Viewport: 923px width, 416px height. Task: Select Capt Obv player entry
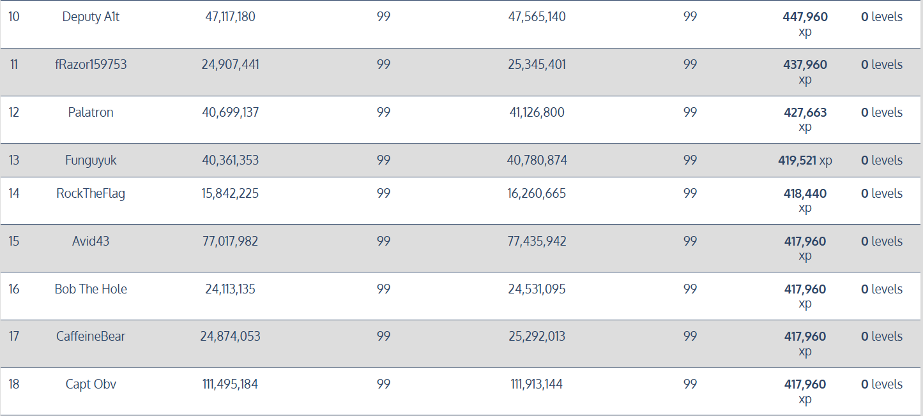pyautogui.click(x=91, y=384)
